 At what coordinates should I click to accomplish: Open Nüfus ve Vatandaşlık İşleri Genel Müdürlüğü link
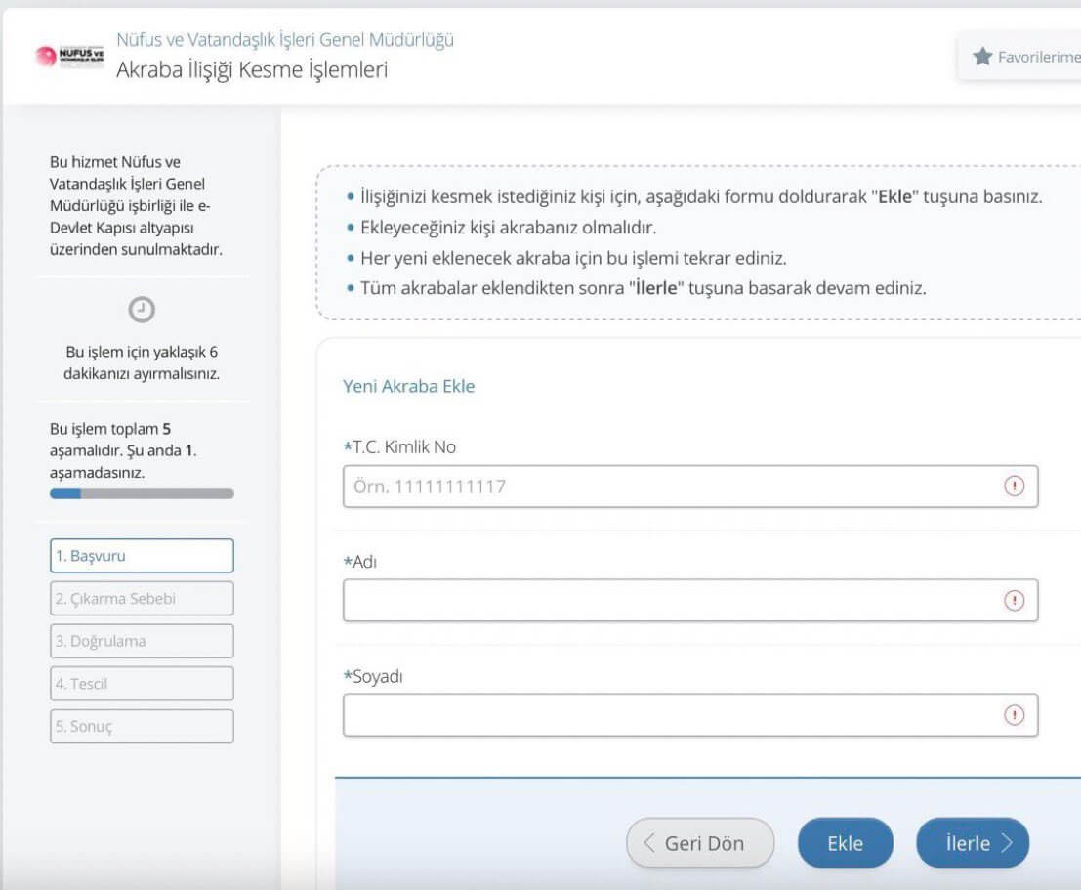point(284,40)
